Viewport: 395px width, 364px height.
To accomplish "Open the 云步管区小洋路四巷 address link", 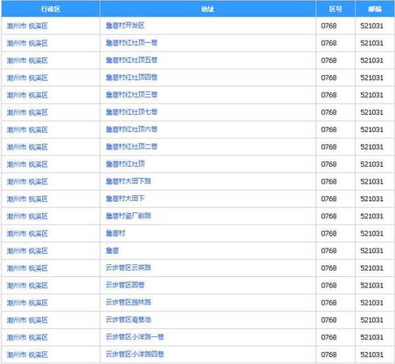I will (x=134, y=355).
